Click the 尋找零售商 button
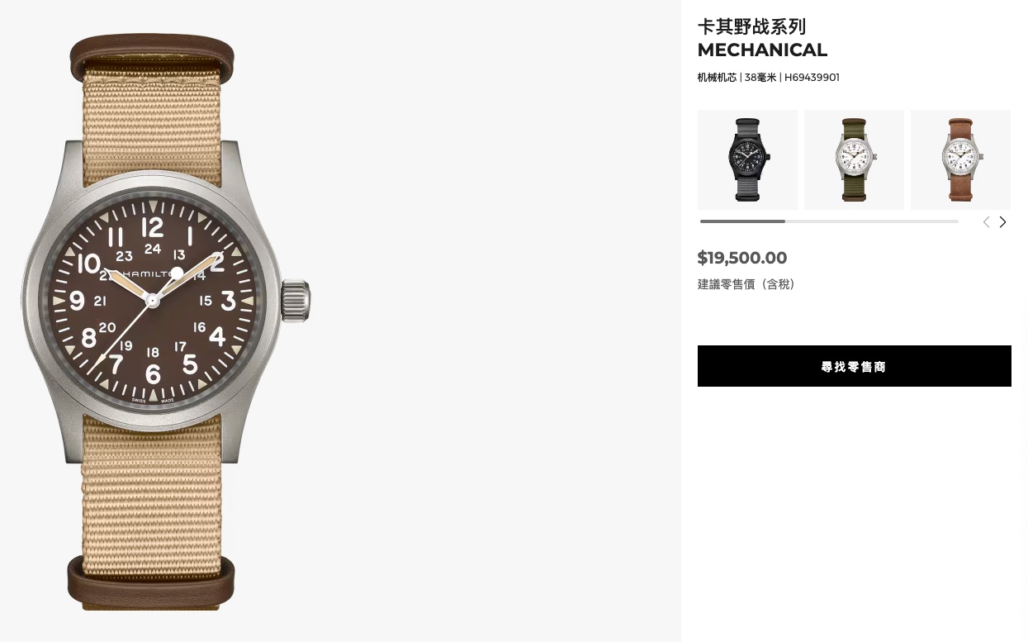This screenshot has height=642, width=1028. click(854, 366)
